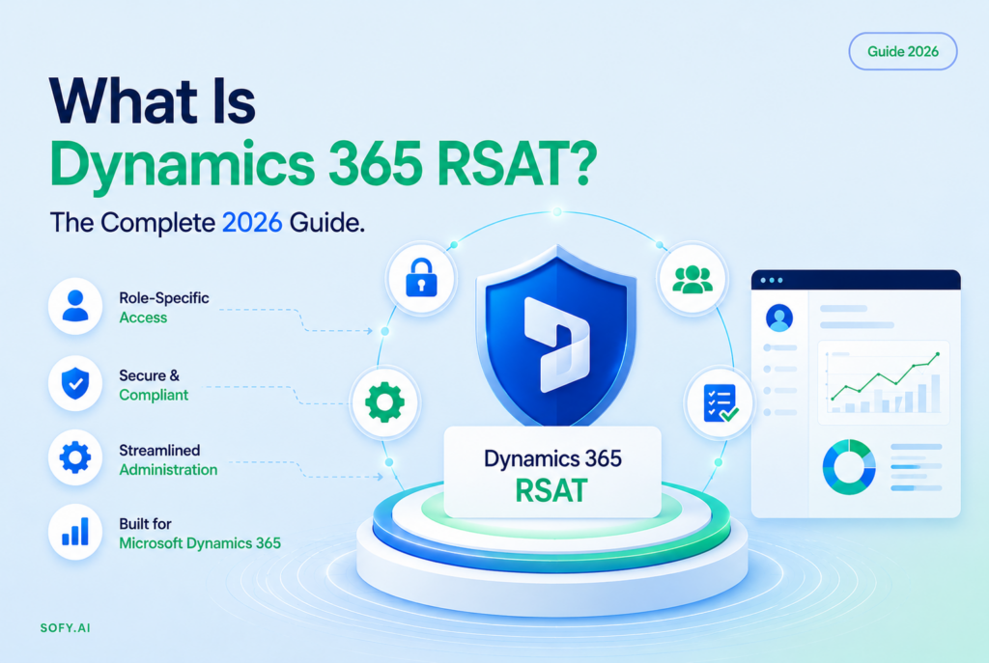The width and height of the screenshot is (989, 663).
Task: Click the Built for Microsoft bar-chart icon
Action: coord(75,532)
